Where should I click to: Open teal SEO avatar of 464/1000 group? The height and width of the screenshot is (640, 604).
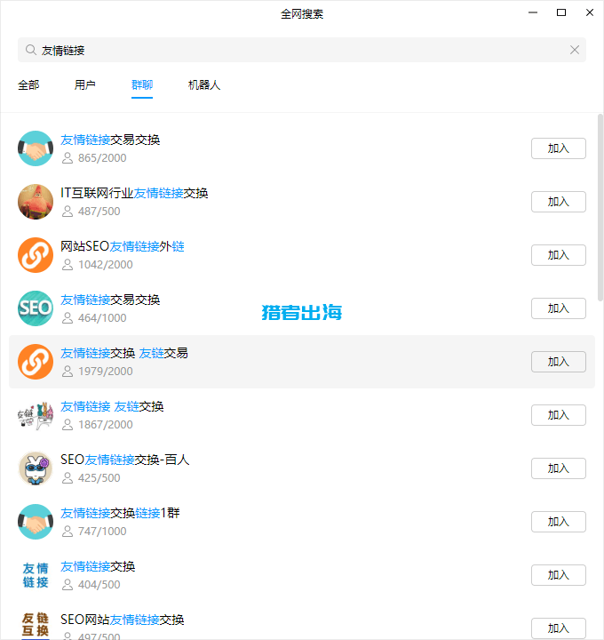click(x=36, y=308)
